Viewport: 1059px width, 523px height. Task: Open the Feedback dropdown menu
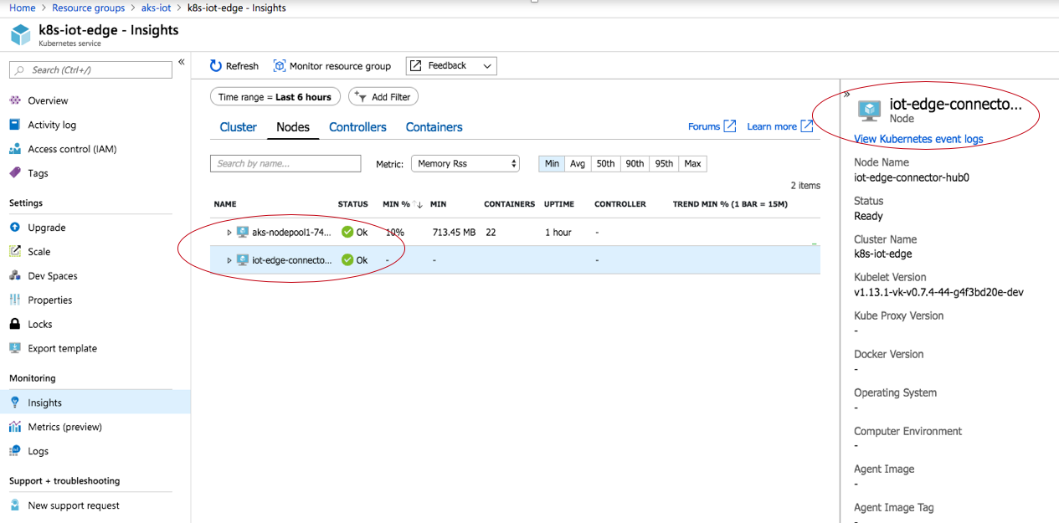[x=451, y=65]
